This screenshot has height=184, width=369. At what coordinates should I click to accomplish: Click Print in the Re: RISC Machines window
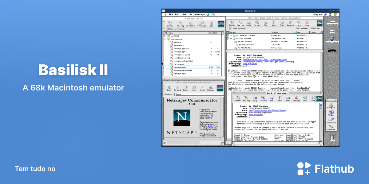(288, 99)
